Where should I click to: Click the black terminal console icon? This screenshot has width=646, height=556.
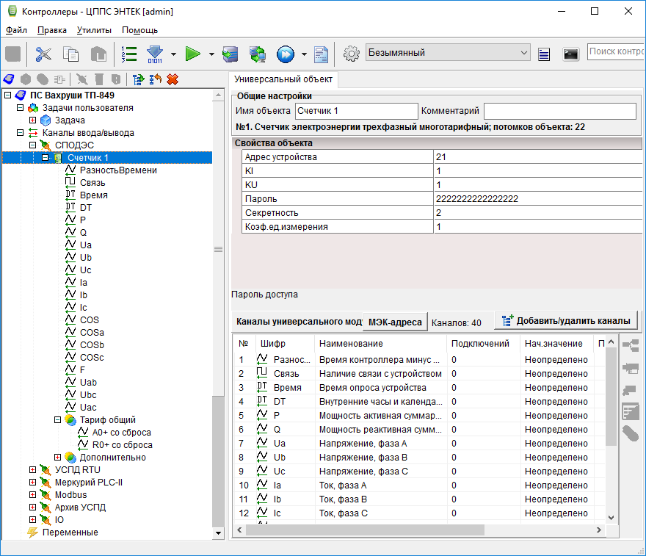[x=570, y=54]
